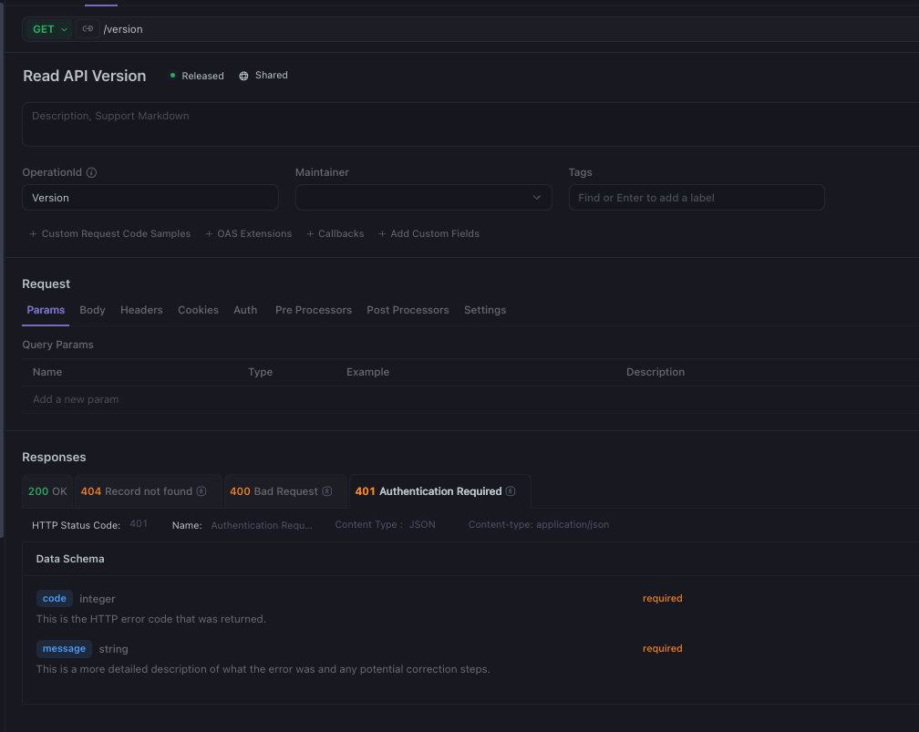Click the OperationId info icon

(91, 173)
